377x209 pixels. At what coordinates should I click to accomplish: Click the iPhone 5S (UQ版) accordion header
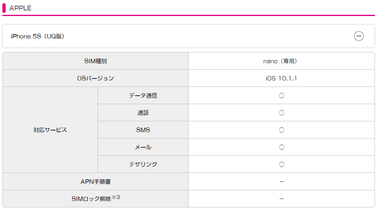189,36
